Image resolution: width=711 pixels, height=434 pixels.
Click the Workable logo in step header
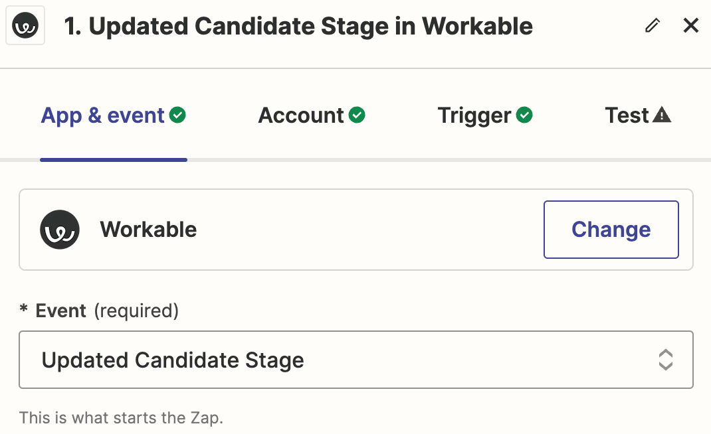pos(25,27)
